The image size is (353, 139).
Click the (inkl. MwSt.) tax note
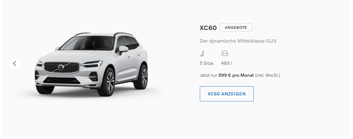pos(268,75)
